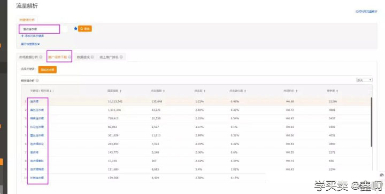Viewport: 385px width, 194px height.
Task: Open help icon beside 数据透视 tab
Action: [93, 57]
